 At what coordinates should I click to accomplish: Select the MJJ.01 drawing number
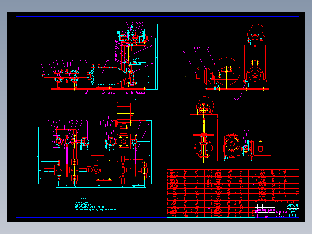tap(293, 215)
